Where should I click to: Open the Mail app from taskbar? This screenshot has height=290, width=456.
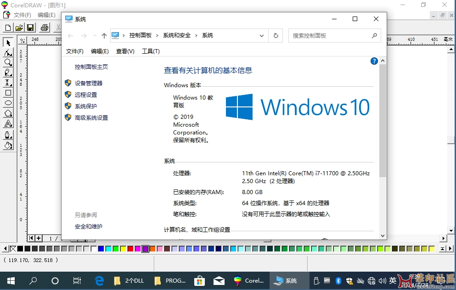coord(219,281)
